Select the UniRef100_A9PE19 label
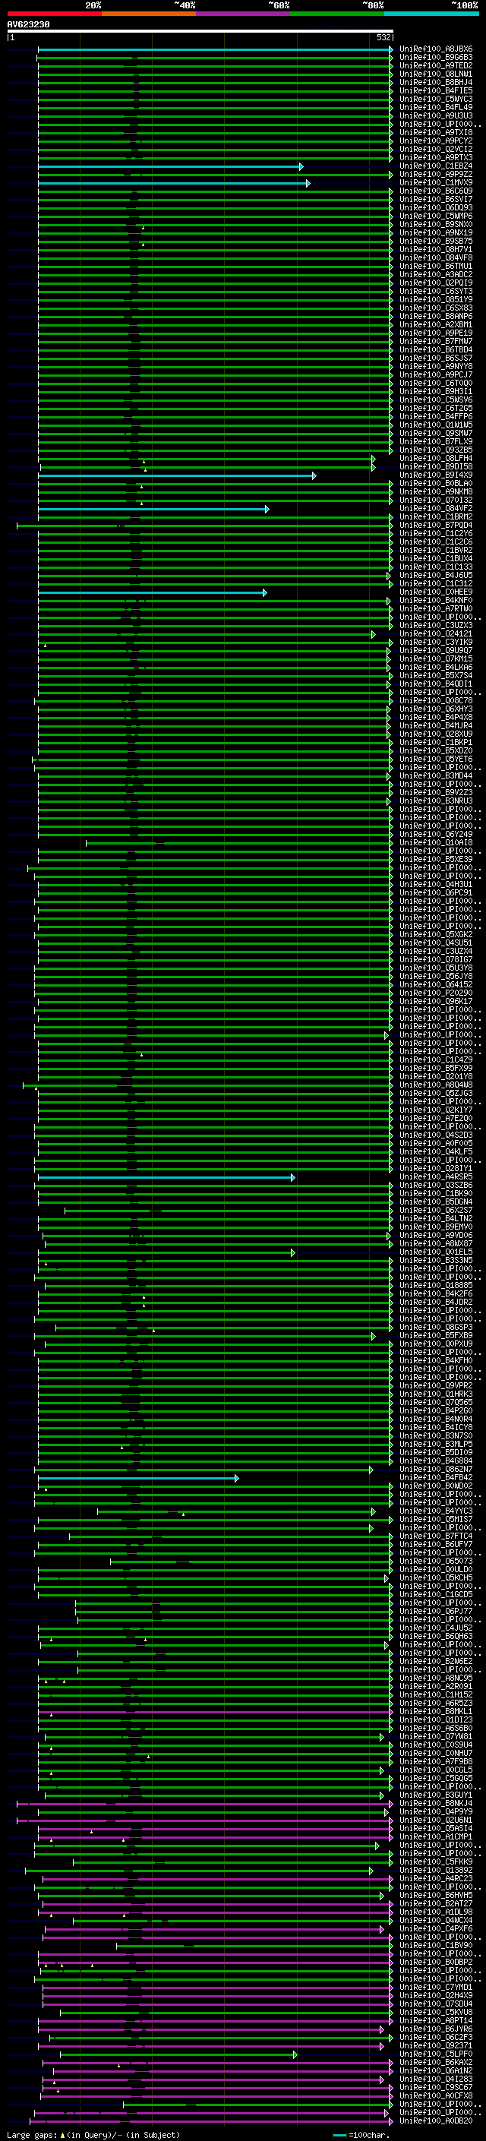The image size is (486, 2141). (x=436, y=333)
